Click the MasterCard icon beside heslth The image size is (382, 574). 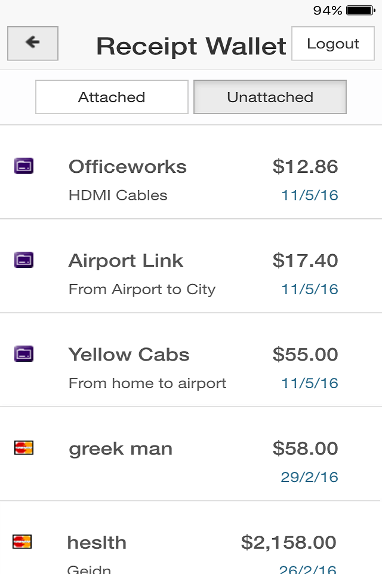[22, 542]
